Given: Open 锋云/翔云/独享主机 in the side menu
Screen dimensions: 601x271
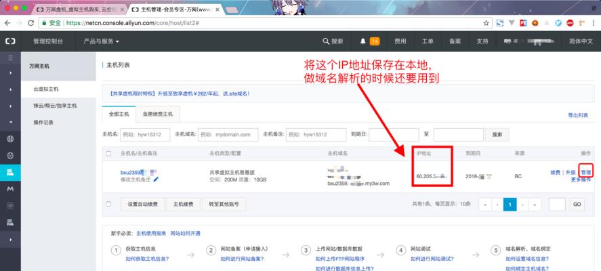Looking at the screenshot, I should click(x=59, y=106).
